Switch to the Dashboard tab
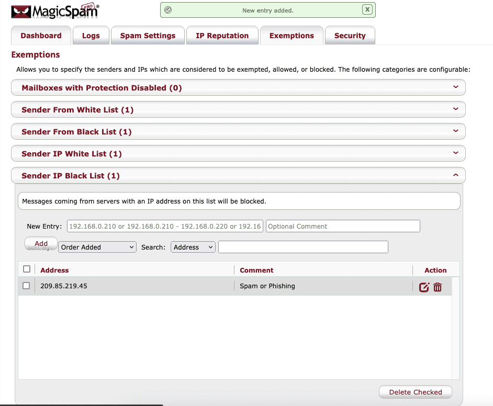The height and width of the screenshot is (406, 493). pyautogui.click(x=41, y=36)
